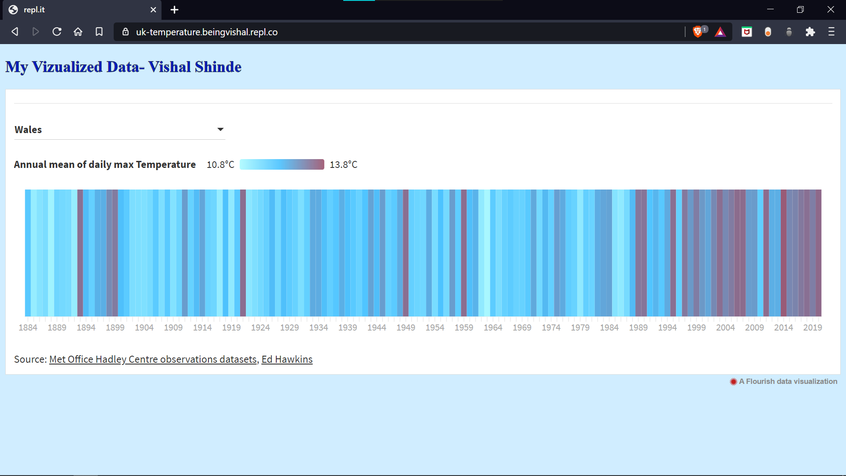Reload the page with refresh icon
Image resolution: width=846 pixels, height=476 pixels.
point(57,32)
